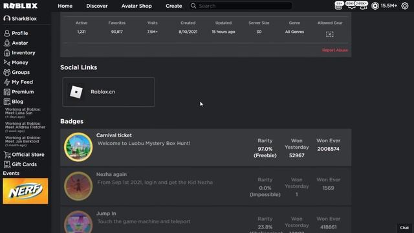Click the Updated value 15 hours ago
The height and width of the screenshot is (233, 414).
223,32
